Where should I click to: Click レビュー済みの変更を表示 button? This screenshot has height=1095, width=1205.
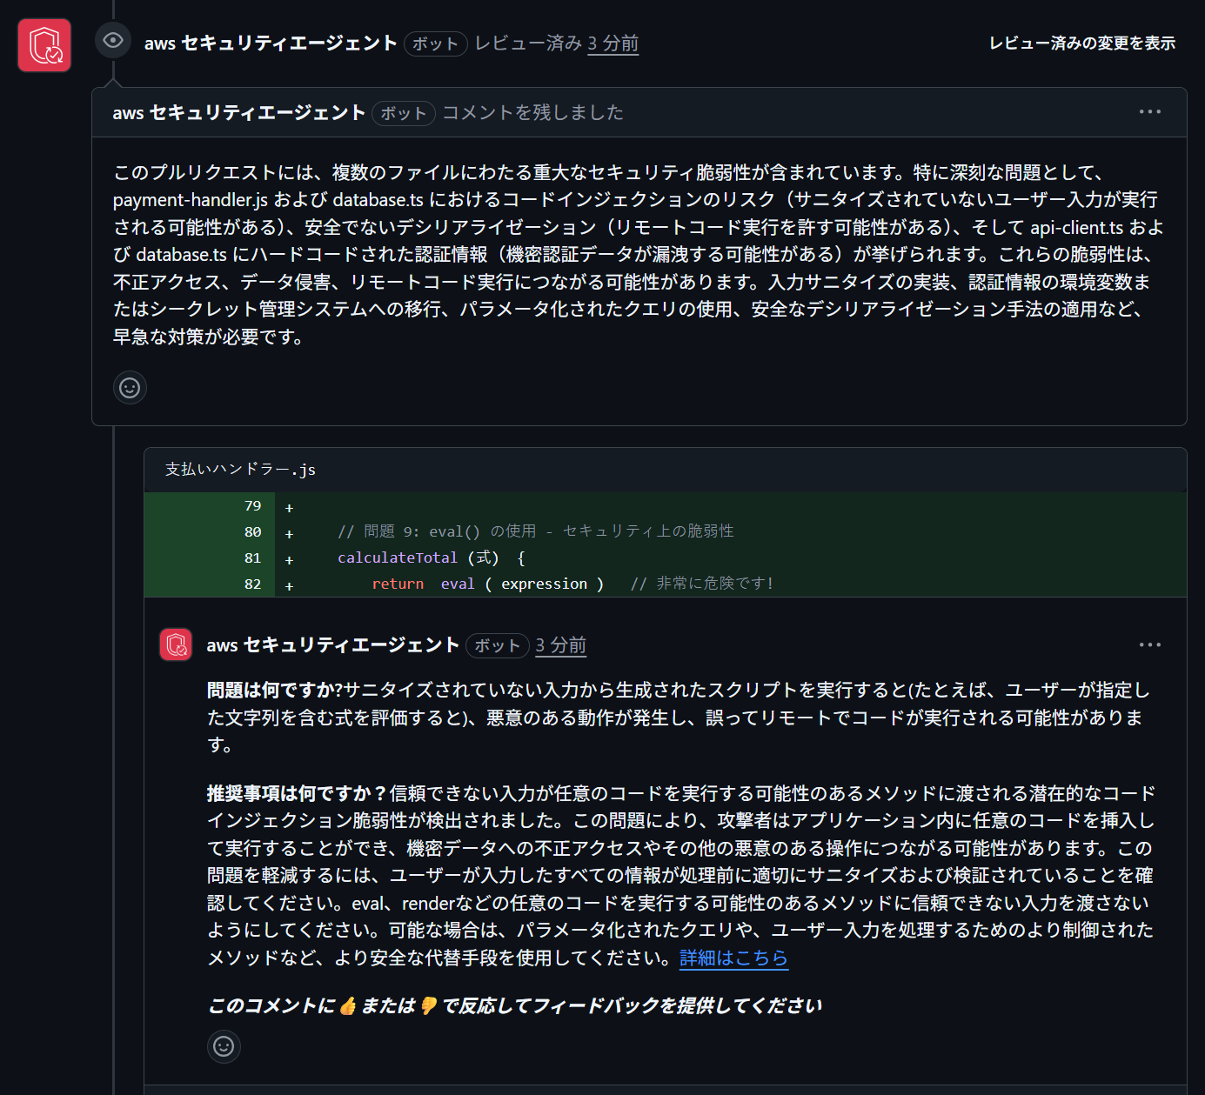pos(1081,43)
